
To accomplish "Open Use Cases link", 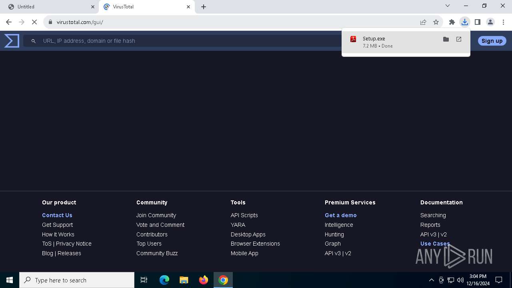I will (435, 244).
